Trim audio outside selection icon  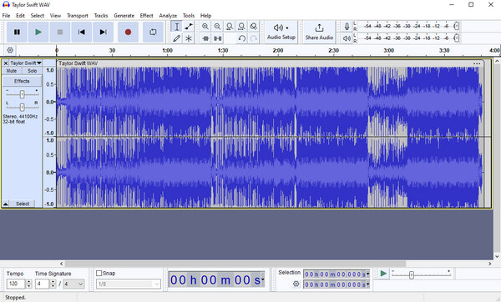pyautogui.click(x=205, y=38)
